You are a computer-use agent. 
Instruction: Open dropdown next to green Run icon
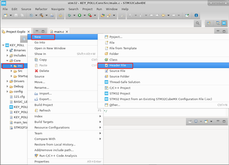point(85,15)
